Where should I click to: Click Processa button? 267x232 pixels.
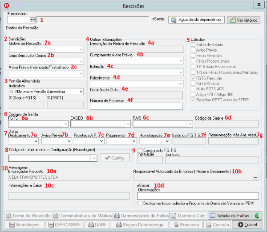pos(186,224)
